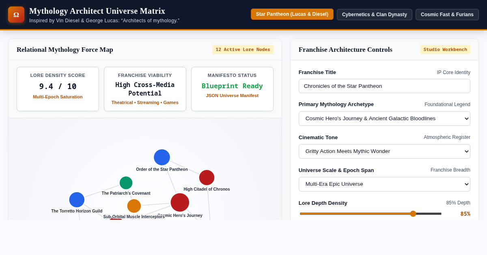The image size is (487, 255).
Task: Click the JSON Universe Manifest text
Action: pyautogui.click(x=232, y=96)
